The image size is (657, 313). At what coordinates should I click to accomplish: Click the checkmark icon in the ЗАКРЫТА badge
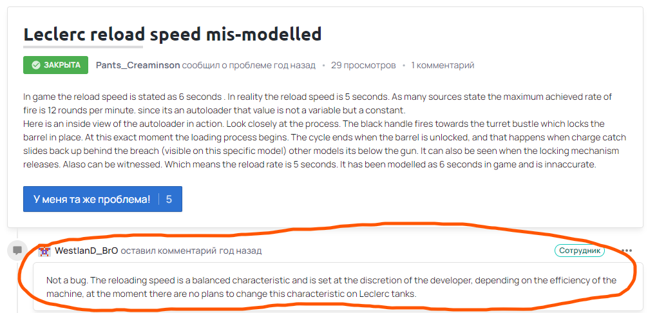pos(36,65)
